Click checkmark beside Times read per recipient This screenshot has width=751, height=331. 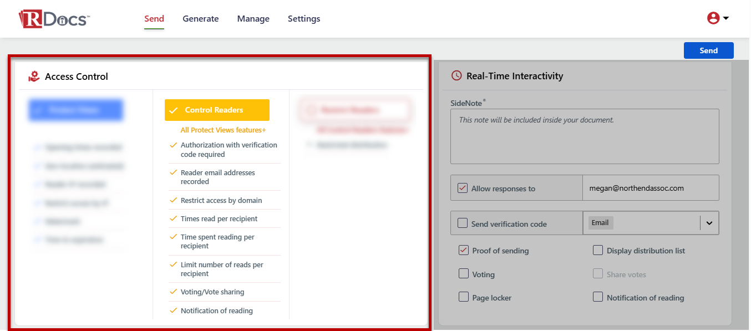173,218
